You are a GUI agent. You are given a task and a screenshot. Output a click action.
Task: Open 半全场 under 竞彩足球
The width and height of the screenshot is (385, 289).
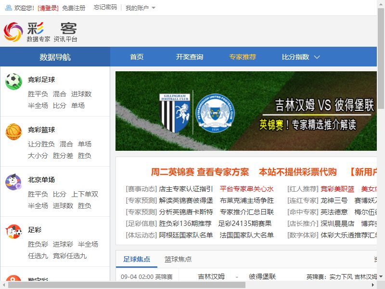38,105
